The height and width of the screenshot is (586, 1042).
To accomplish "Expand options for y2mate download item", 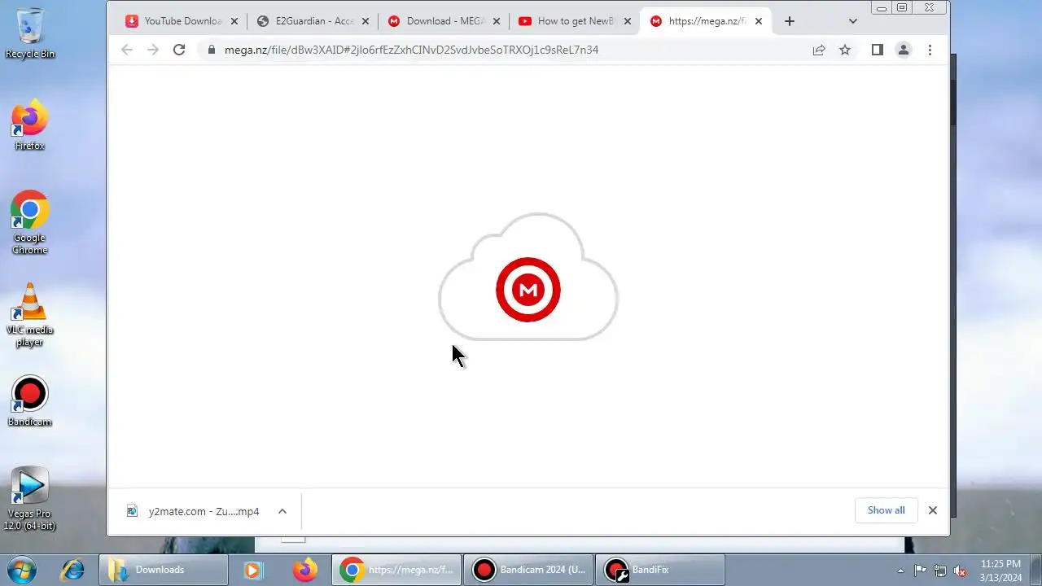I will click(282, 511).
